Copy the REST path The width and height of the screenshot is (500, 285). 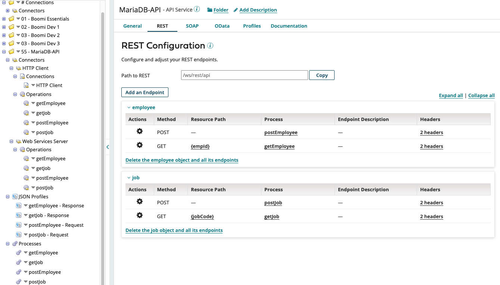point(322,75)
